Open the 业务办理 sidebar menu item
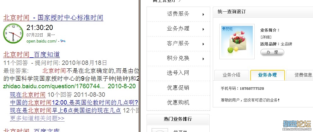Screen dimensions: 313x132 (x=178, y=29)
